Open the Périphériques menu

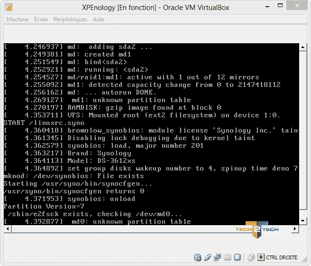(70, 19)
